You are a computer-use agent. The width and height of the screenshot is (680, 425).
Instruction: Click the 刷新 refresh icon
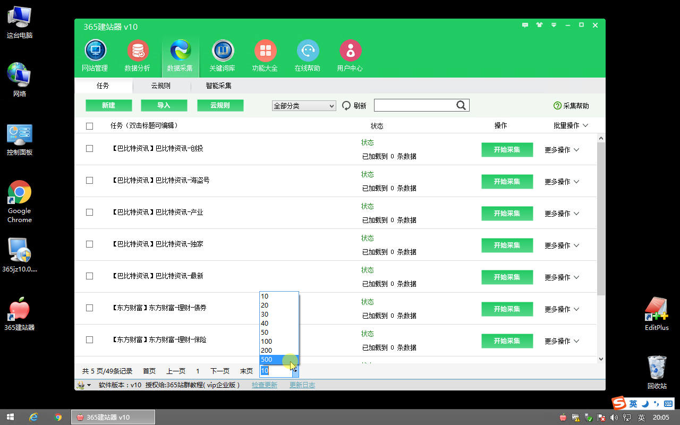point(346,106)
